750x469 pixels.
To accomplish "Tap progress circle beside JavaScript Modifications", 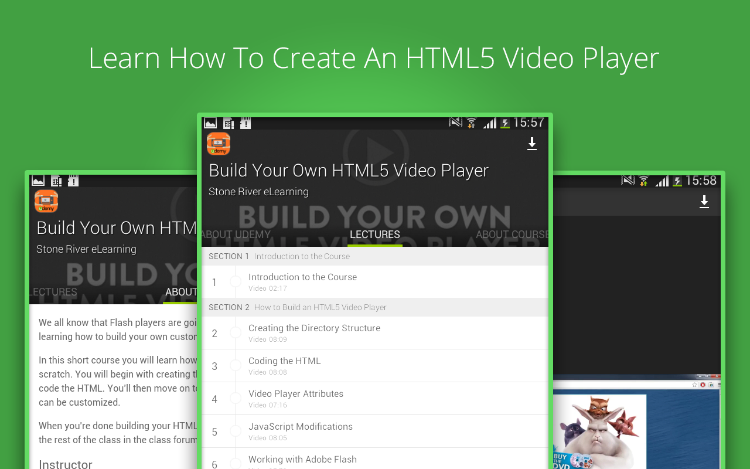I will [x=236, y=431].
